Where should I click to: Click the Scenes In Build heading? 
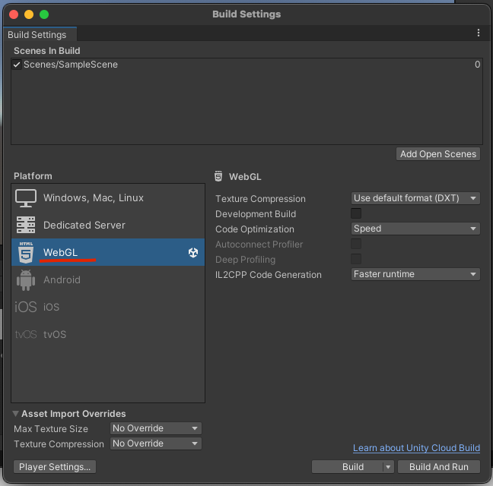[47, 51]
